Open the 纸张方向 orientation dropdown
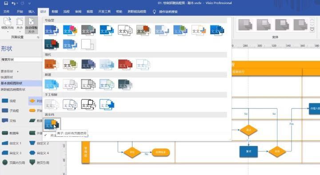Screen dimensions: 320x175 (8, 25)
